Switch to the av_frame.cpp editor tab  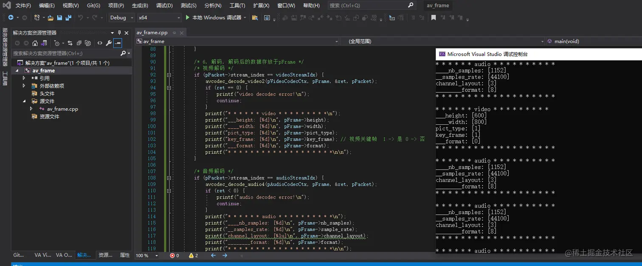point(152,33)
